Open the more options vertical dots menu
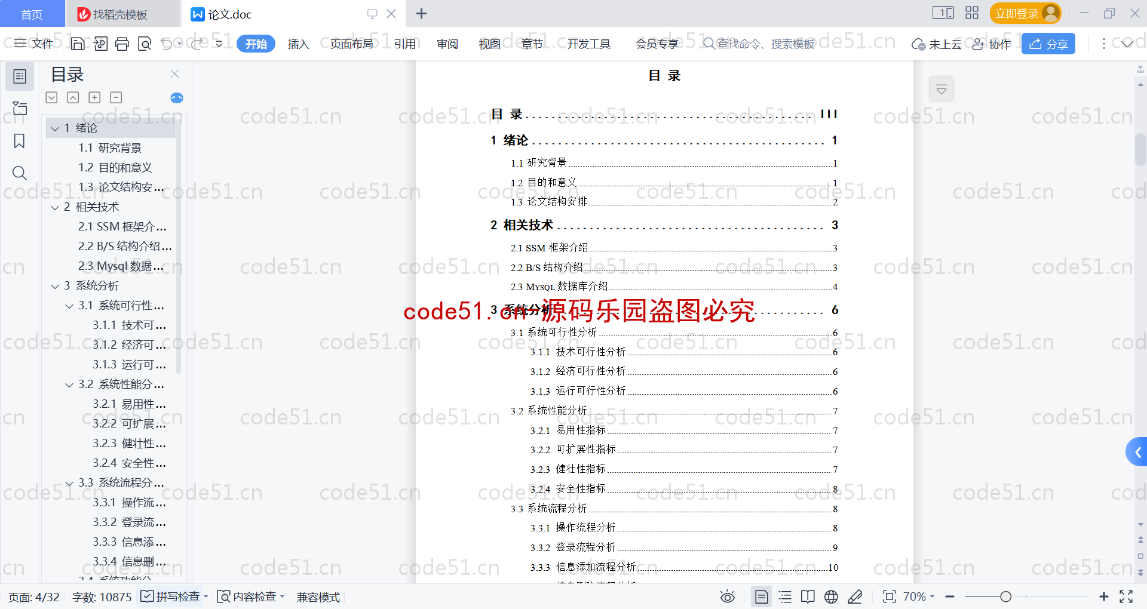 (1103, 44)
